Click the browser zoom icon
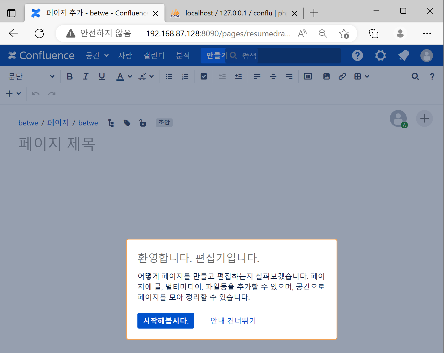 (x=323, y=33)
